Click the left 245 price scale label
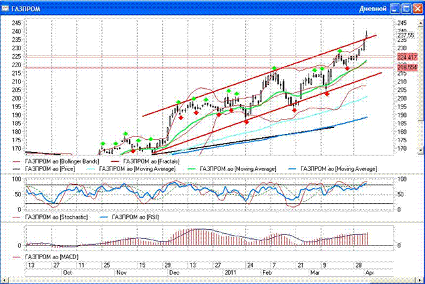Screen dimensions: 425x284 click(x=16, y=23)
